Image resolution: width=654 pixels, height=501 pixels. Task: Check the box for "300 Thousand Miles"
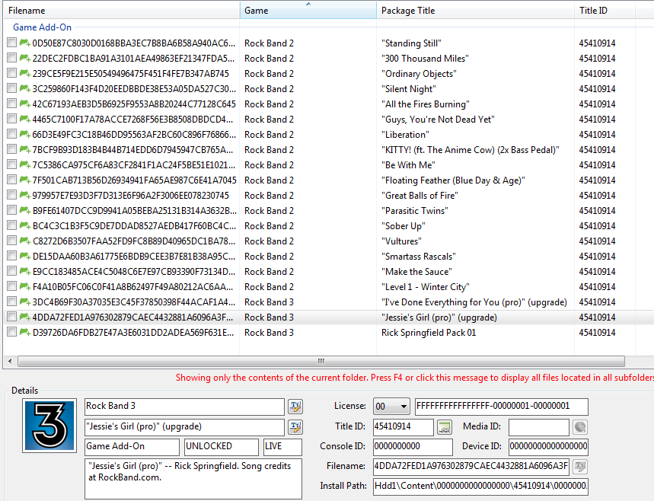pos(11,58)
